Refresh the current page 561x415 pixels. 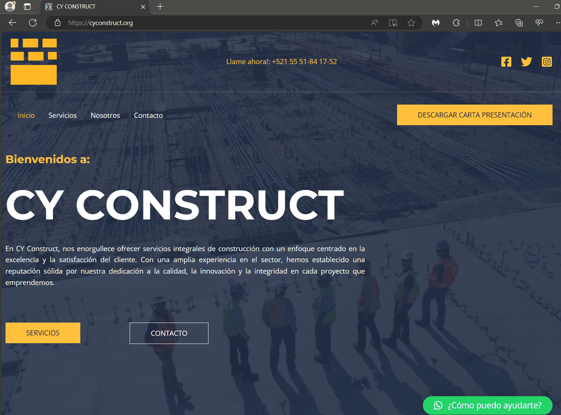click(33, 23)
